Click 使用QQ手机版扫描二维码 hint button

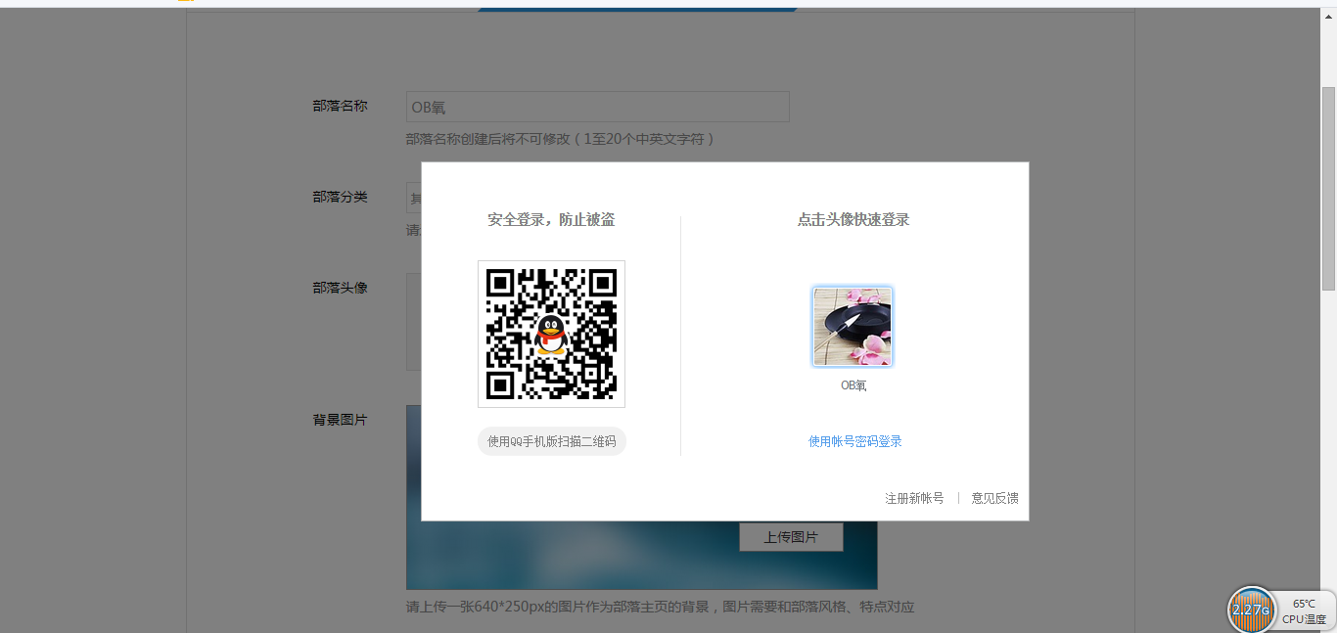(552, 441)
